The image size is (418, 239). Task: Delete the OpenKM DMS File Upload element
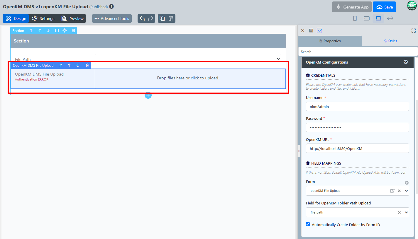click(87, 65)
